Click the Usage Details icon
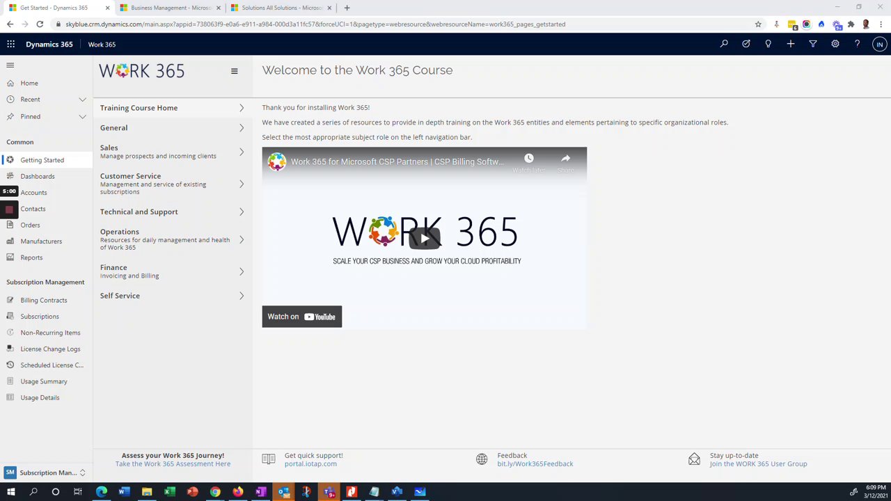Image resolution: width=891 pixels, height=501 pixels. click(10, 397)
